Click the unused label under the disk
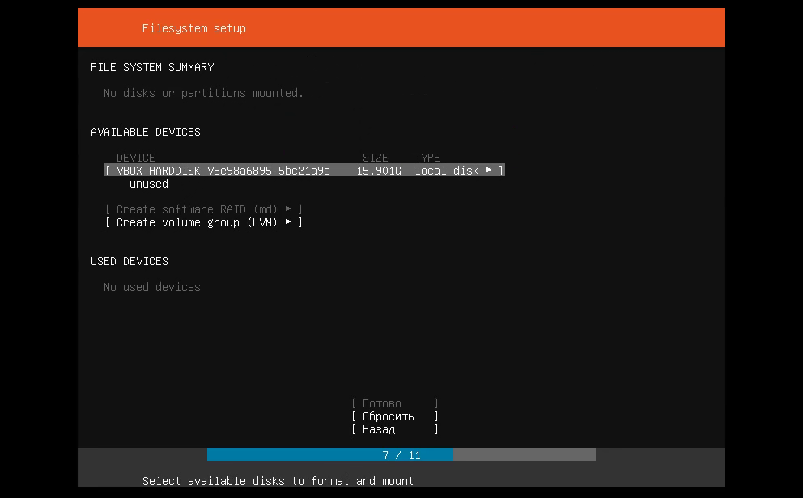Viewport: 803px width, 498px height. 149,184
